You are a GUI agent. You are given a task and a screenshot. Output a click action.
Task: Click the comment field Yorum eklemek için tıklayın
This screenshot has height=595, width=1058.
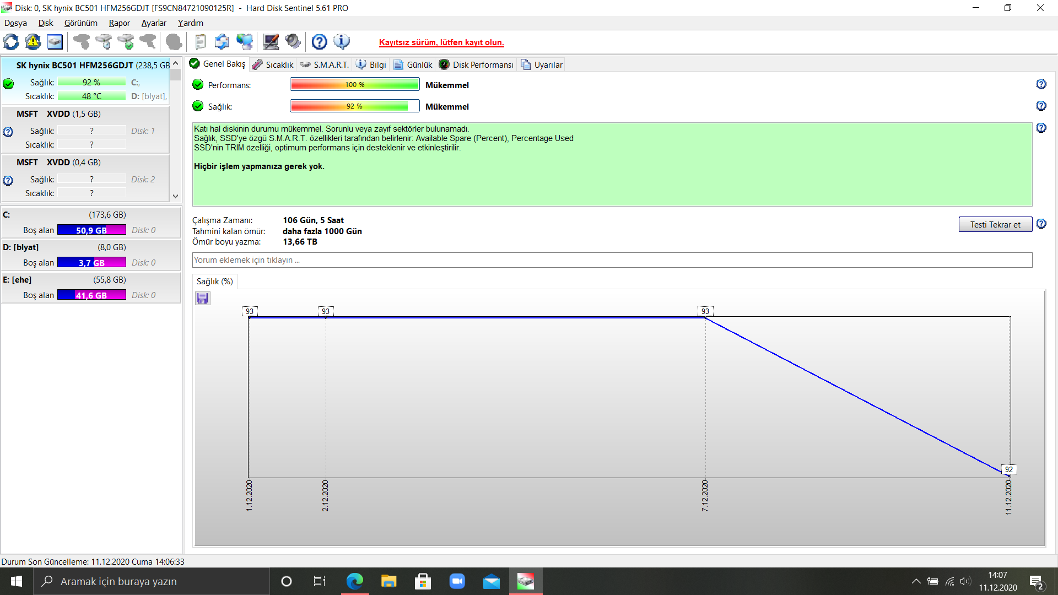click(x=612, y=260)
